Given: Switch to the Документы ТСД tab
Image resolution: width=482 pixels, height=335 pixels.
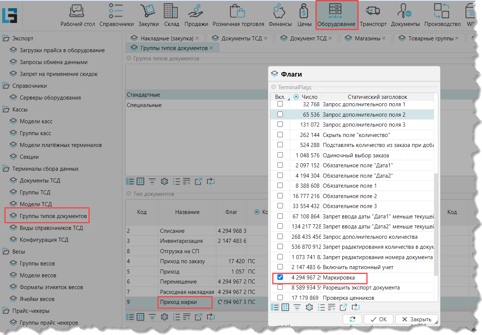Looking at the screenshot, I should pos(239,38).
